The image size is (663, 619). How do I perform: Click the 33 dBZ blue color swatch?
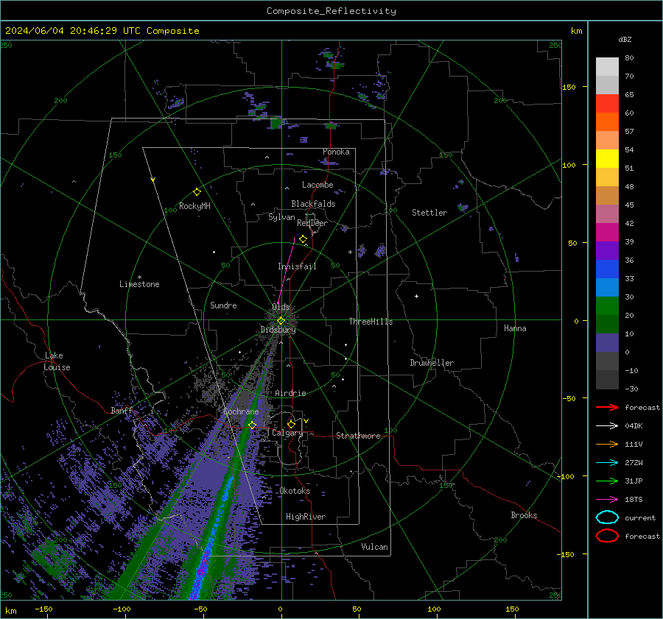coord(607,269)
